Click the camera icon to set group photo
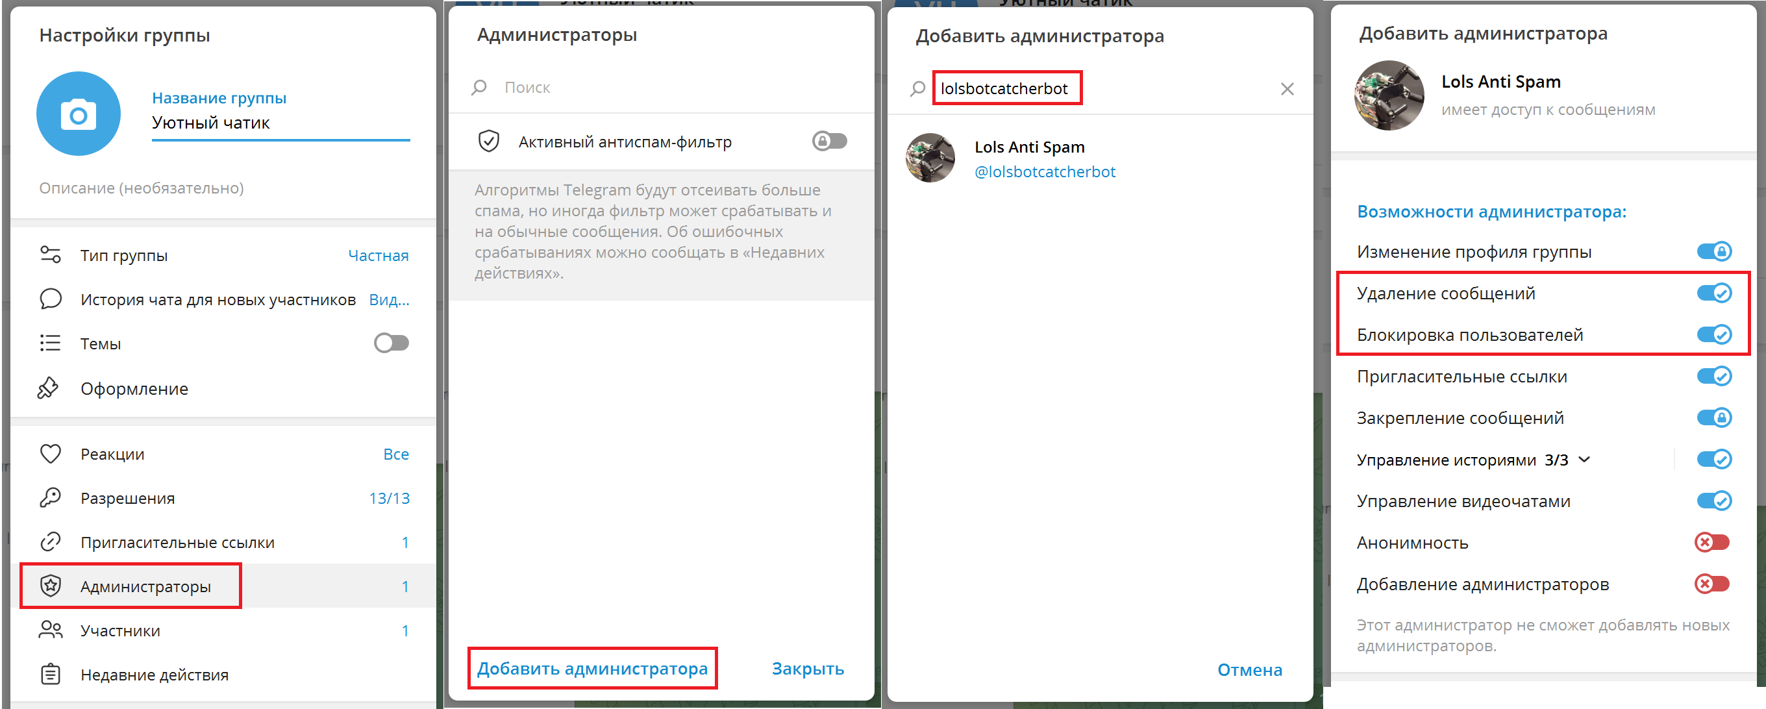This screenshot has width=1766, height=709. tap(78, 114)
